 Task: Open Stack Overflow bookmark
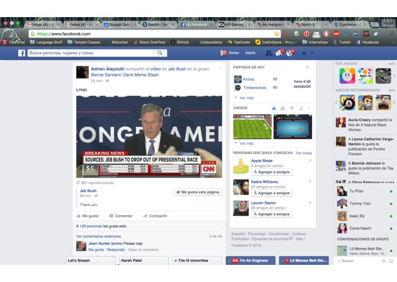pos(149,42)
